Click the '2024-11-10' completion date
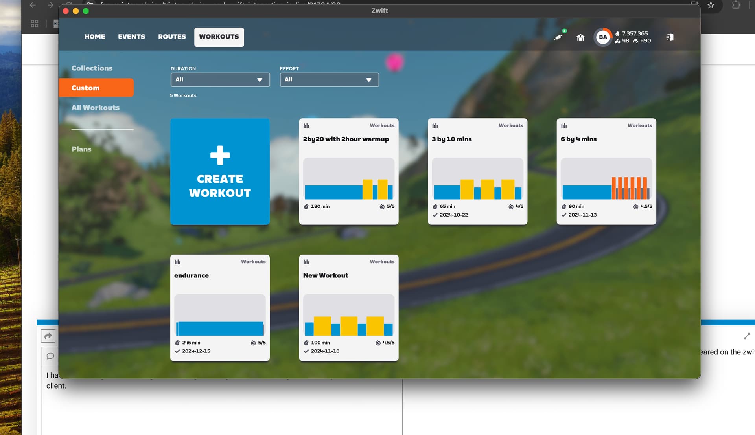 (x=325, y=351)
